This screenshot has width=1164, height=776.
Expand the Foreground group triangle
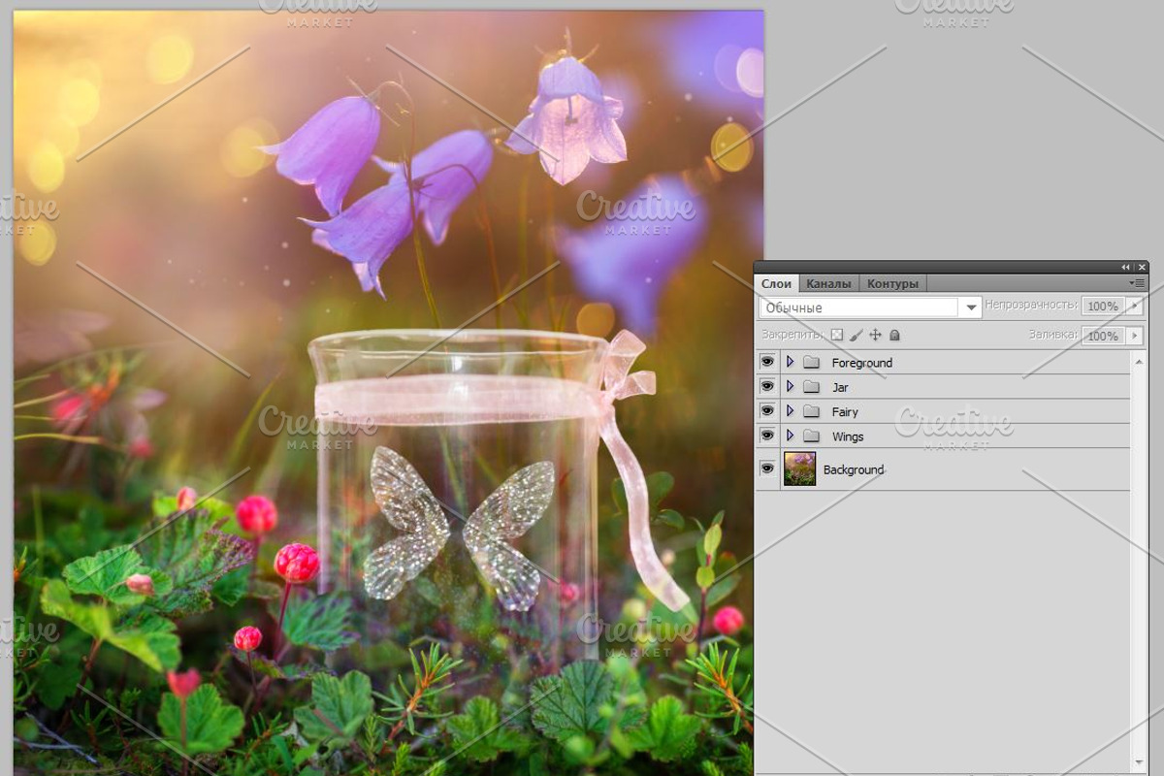point(790,362)
